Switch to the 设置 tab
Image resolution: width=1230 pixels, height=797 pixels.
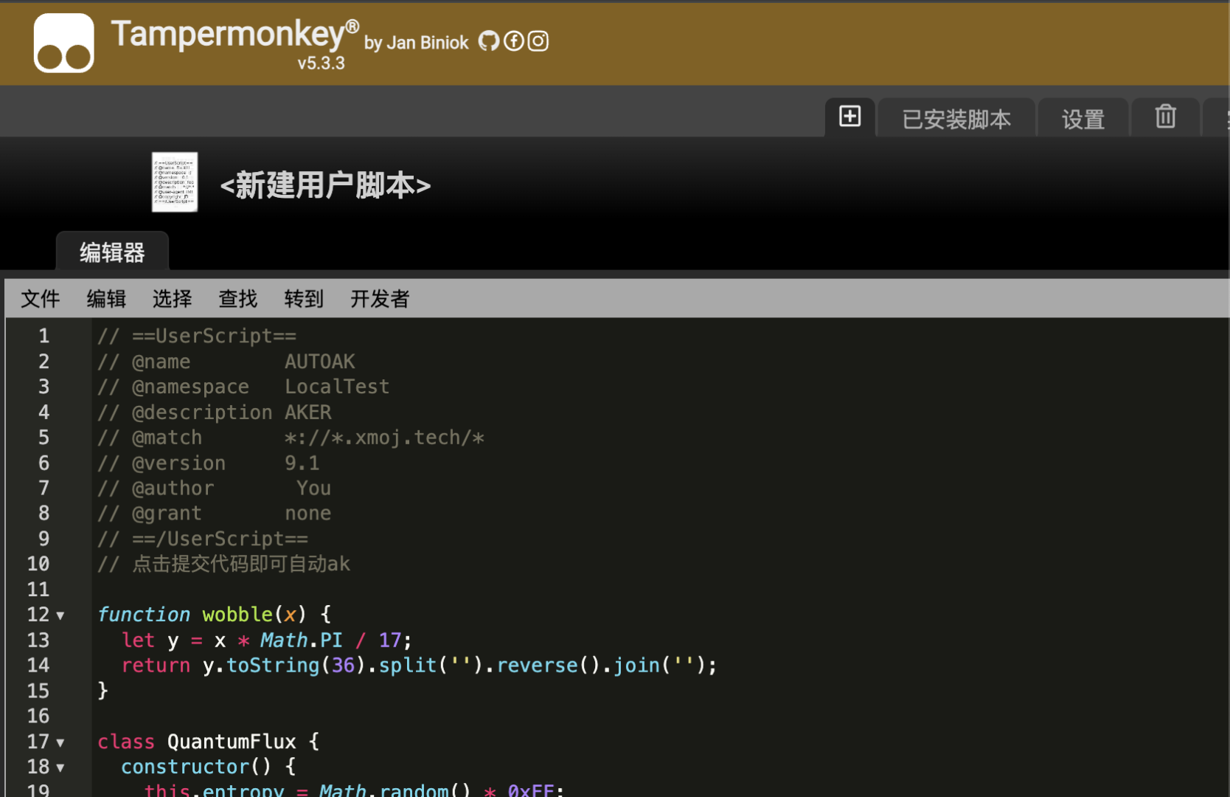(1083, 119)
